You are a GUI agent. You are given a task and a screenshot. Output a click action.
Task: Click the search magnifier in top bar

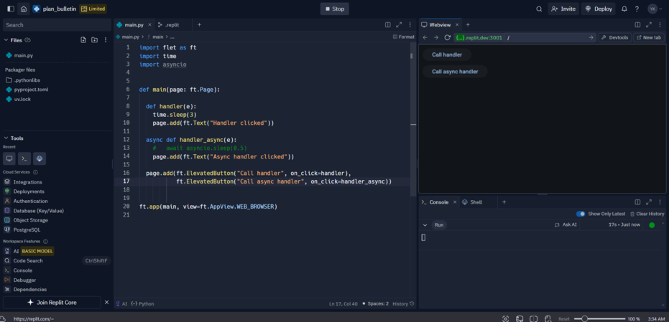539,9
